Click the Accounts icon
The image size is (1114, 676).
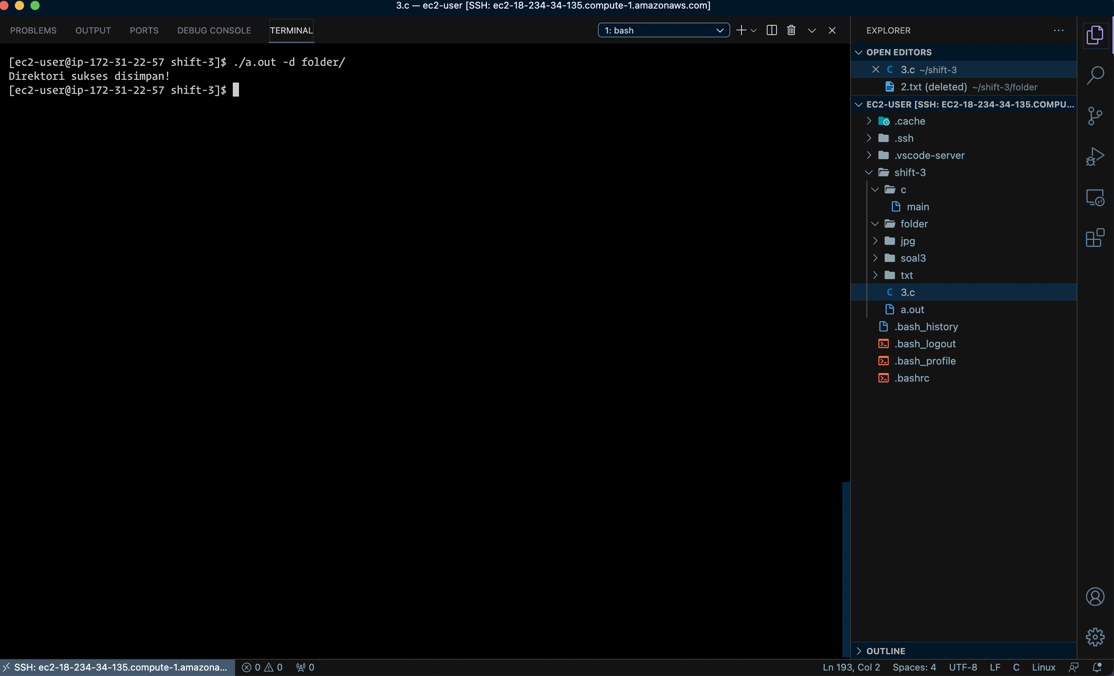point(1095,597)
